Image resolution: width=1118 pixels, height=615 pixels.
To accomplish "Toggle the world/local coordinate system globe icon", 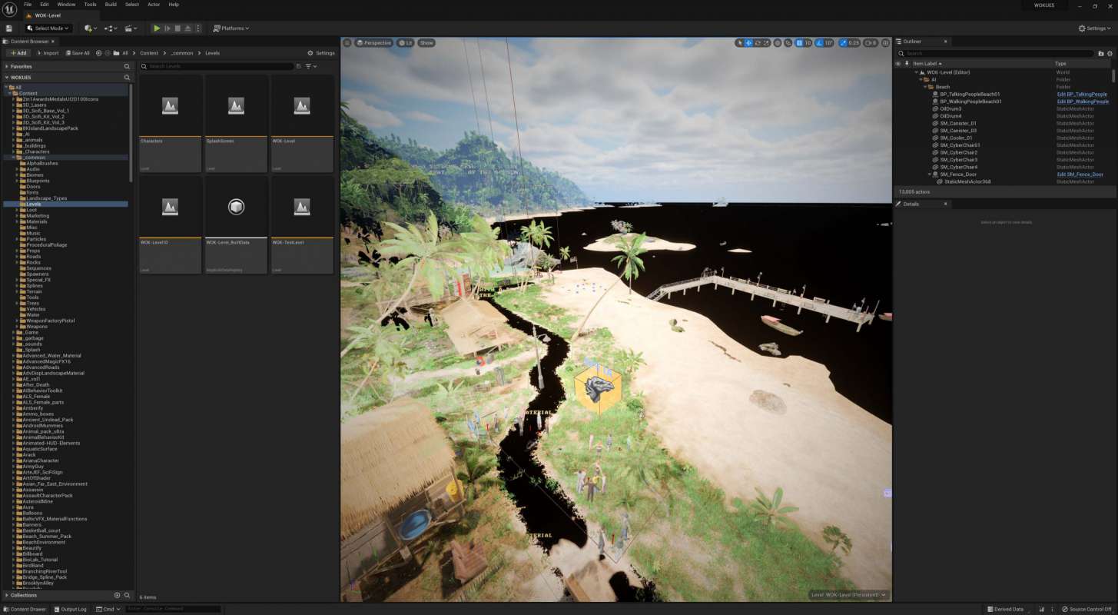I will tap(778, 43).
